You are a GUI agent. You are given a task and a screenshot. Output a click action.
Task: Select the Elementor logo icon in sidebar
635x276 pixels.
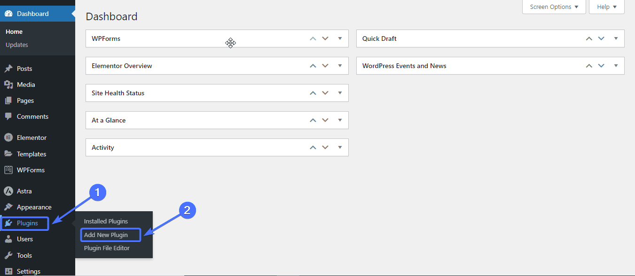coord(8,138)
